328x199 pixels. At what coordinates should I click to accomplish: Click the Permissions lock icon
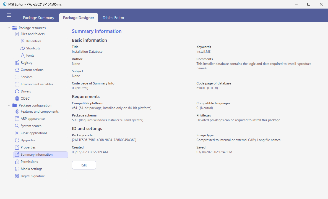click(x=17, y=162)
